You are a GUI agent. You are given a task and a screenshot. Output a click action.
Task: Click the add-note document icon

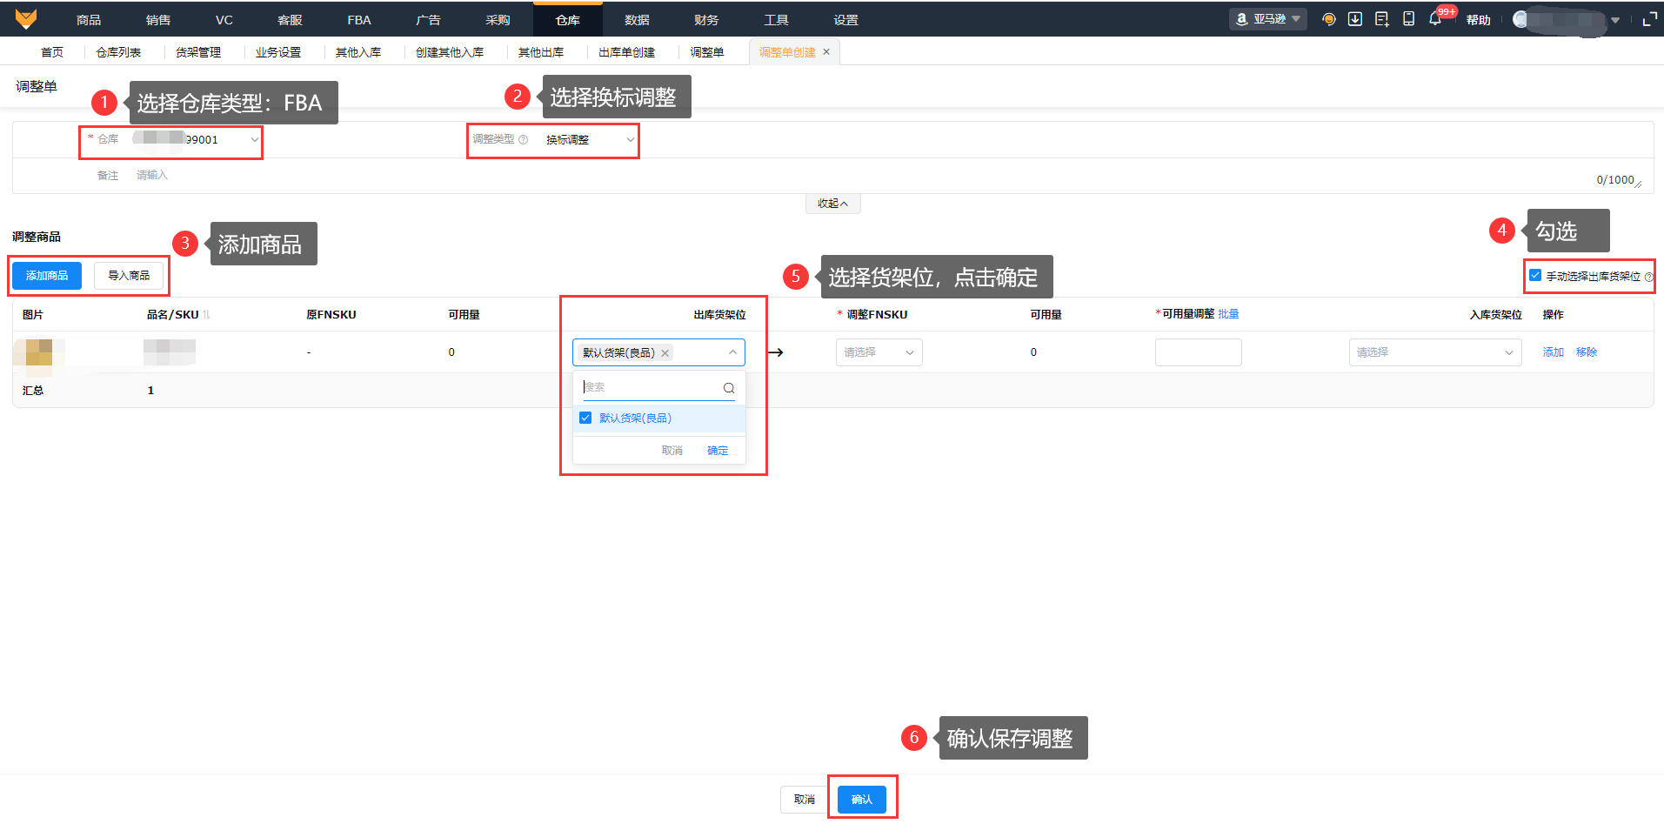(x=1381, y=19)
